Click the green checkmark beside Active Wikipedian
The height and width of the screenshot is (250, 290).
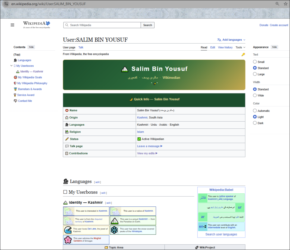(x=139, y=139)
